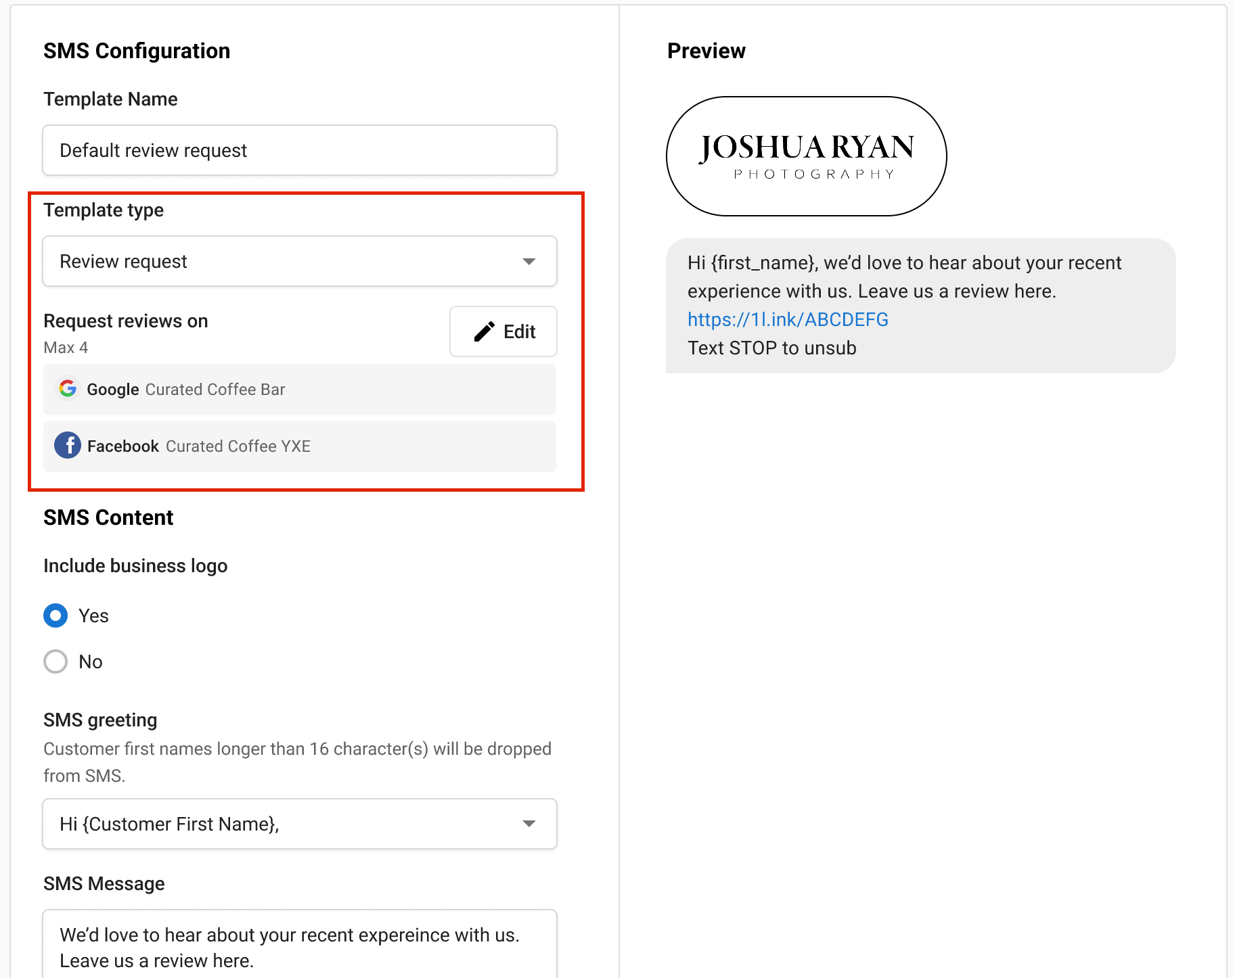Click the Google icon next to Curated Coffee Bar
The width and height of the screenshot is (1233, 978).
68,388
